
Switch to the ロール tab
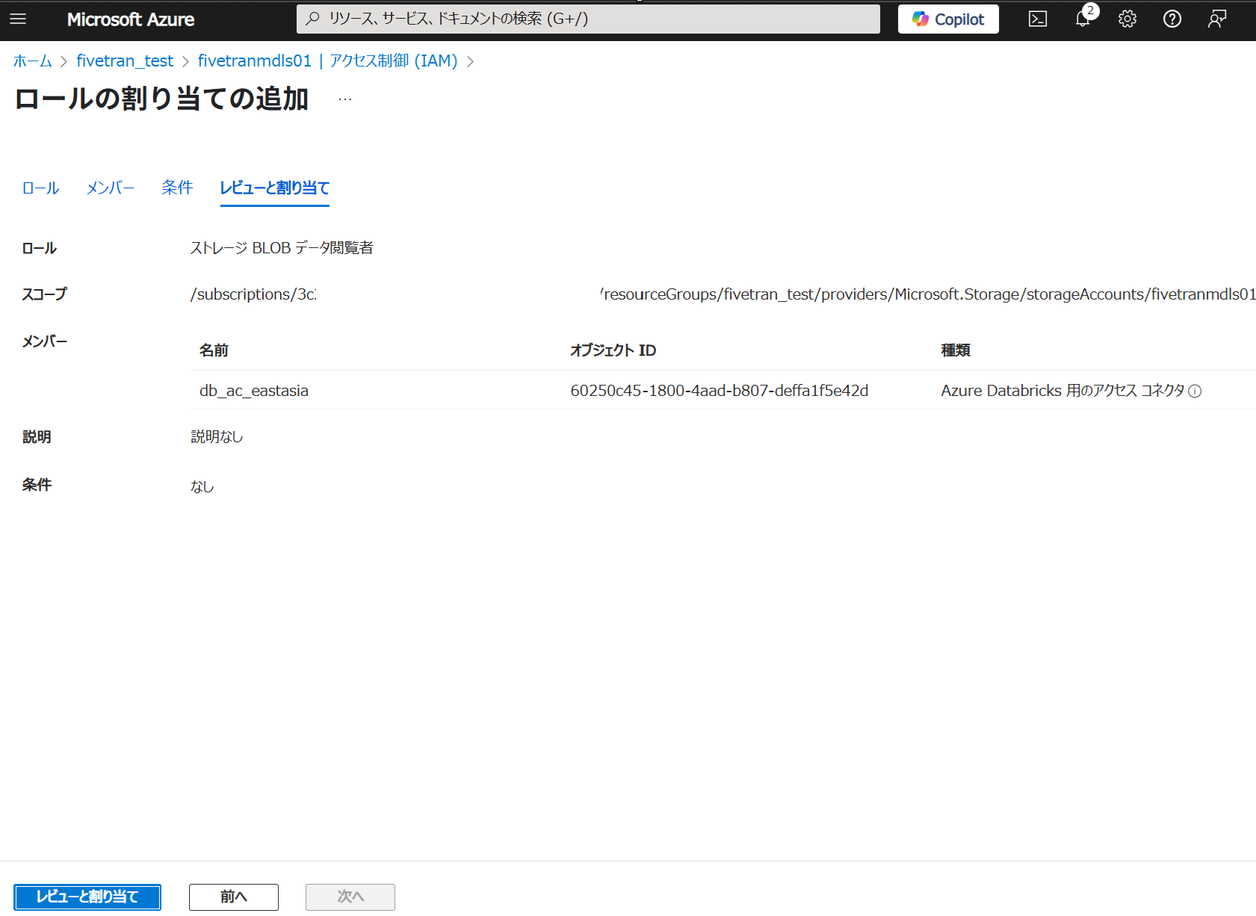point(40,188)
